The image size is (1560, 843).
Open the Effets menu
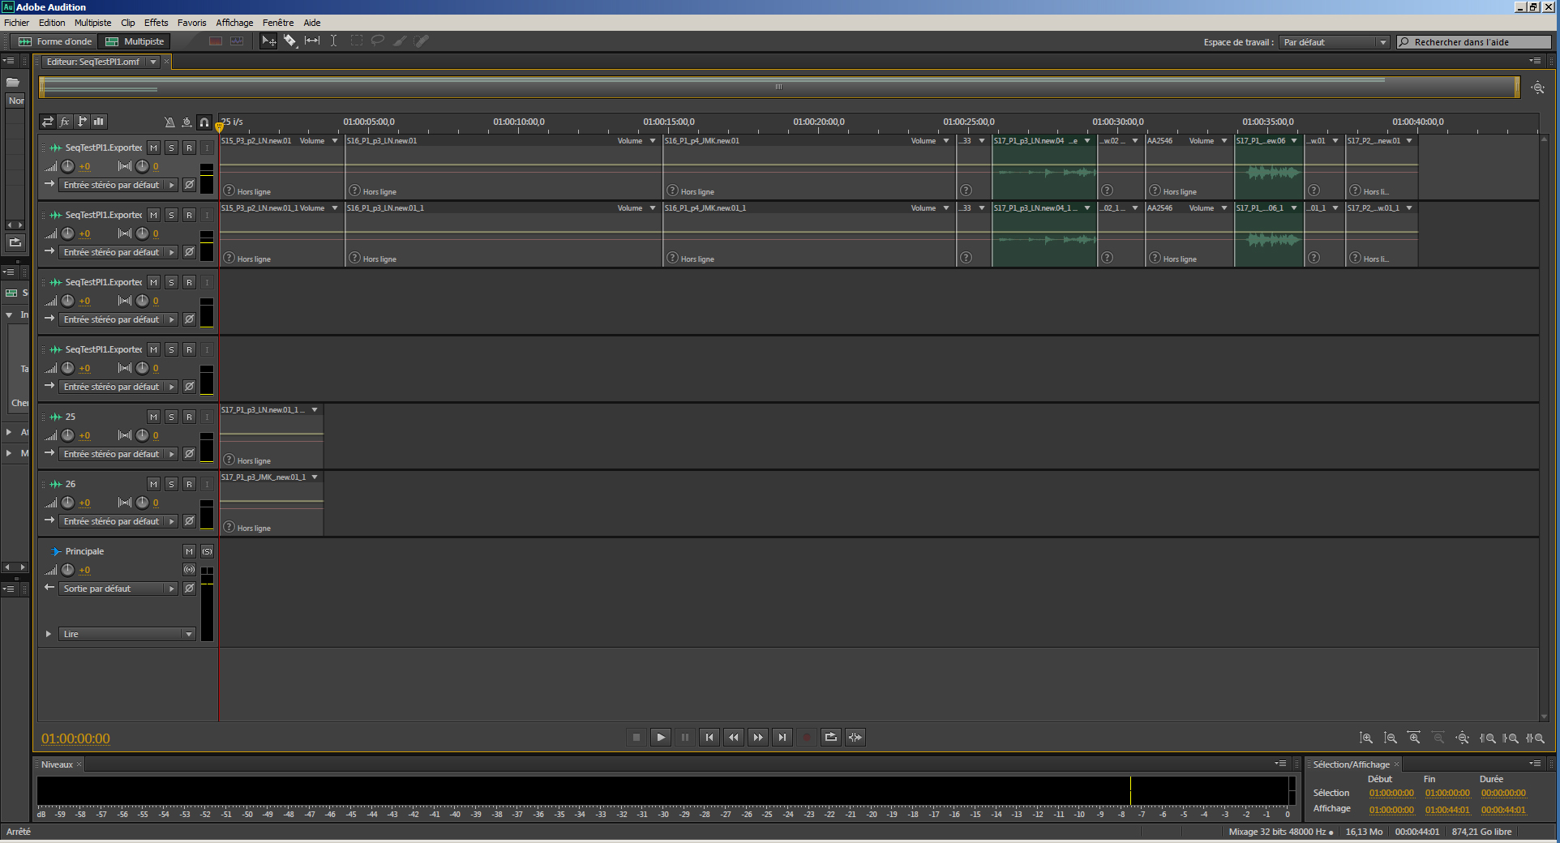click(x=156, y=23)
